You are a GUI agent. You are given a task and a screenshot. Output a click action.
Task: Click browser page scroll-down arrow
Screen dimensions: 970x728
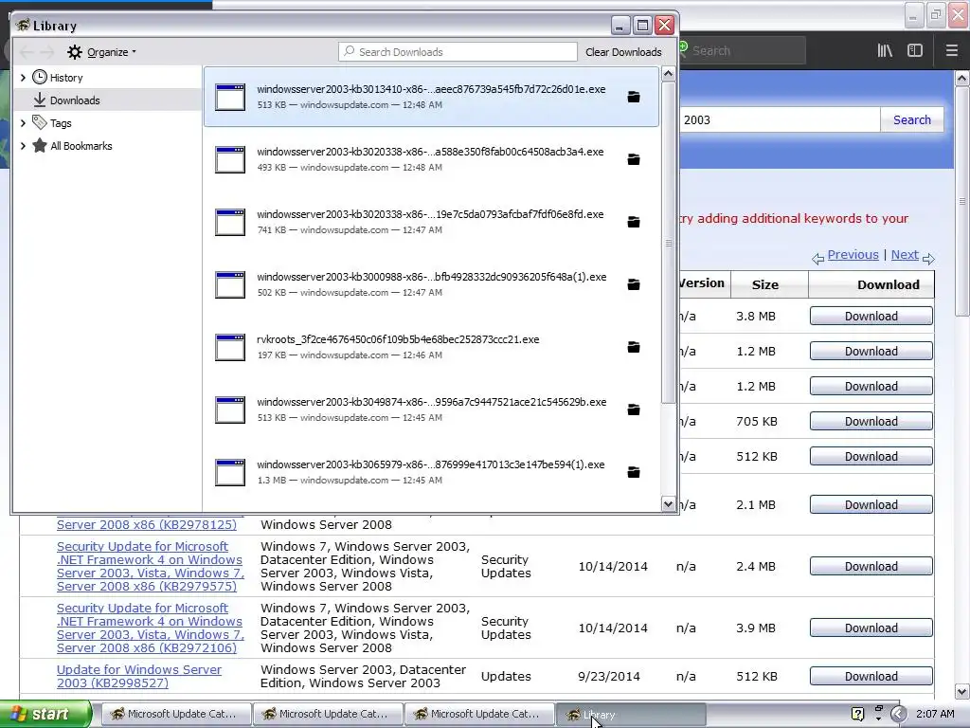click(x=962, y=691)
